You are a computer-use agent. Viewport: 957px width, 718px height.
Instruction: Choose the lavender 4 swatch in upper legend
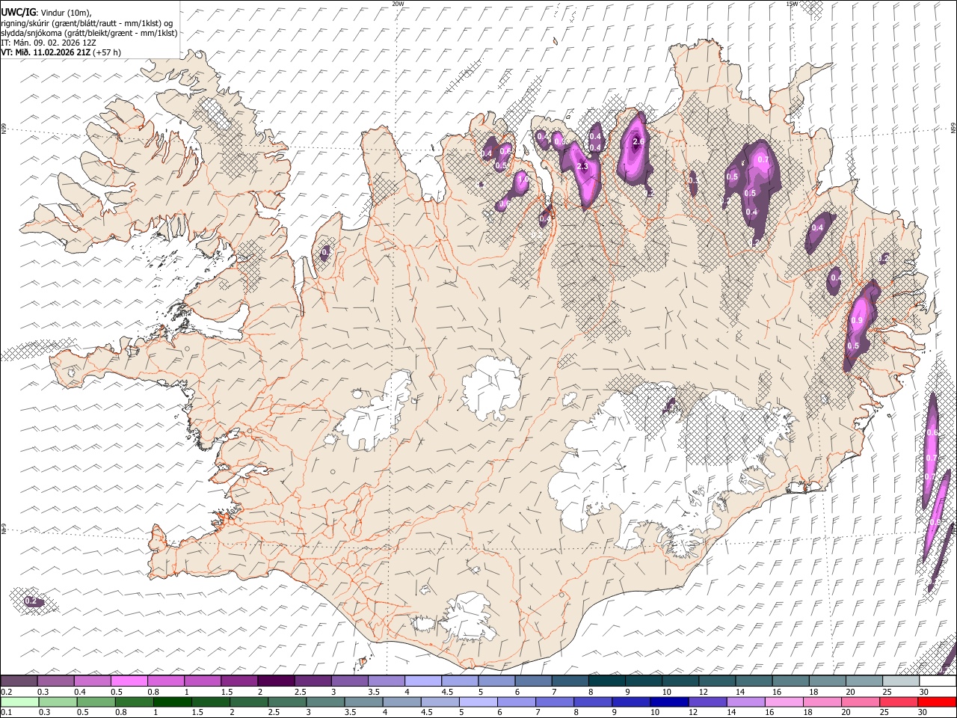pos(423,681)
